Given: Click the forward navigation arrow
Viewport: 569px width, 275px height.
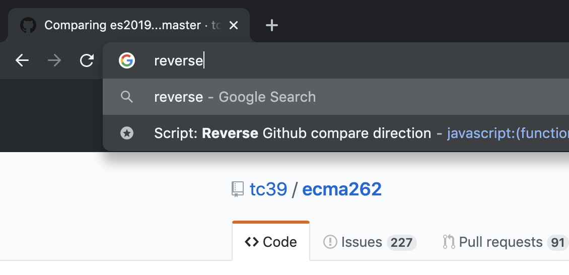Looking at the screenshot, I should pos(54,61).
